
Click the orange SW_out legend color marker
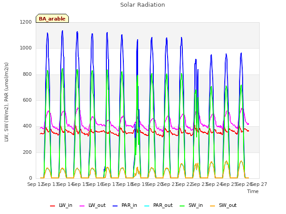click(212, 206)
